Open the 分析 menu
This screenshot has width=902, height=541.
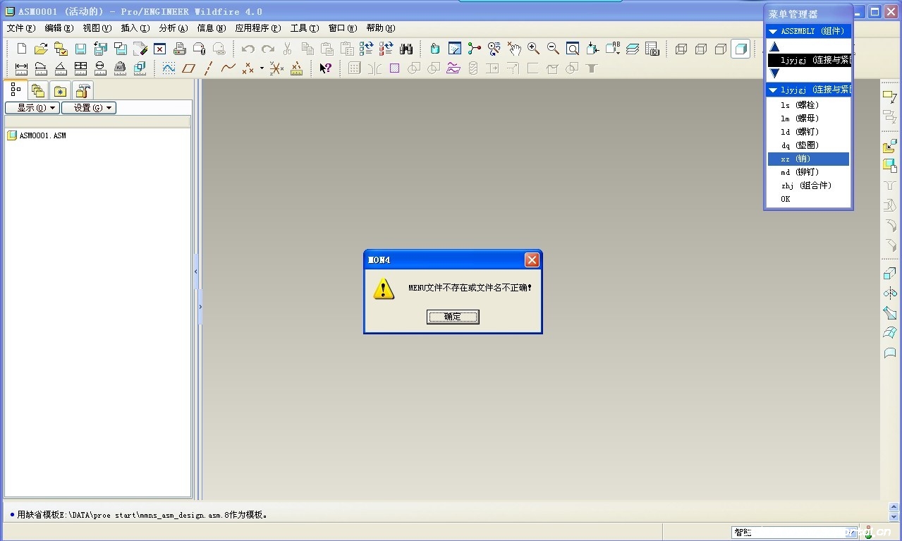(173, 28)
